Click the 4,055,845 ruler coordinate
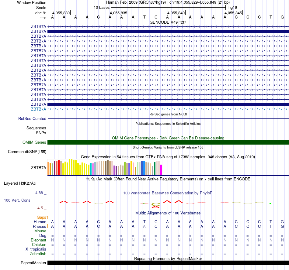The width and height of the screenshot is (289, 270). click(x=233, y=13)
